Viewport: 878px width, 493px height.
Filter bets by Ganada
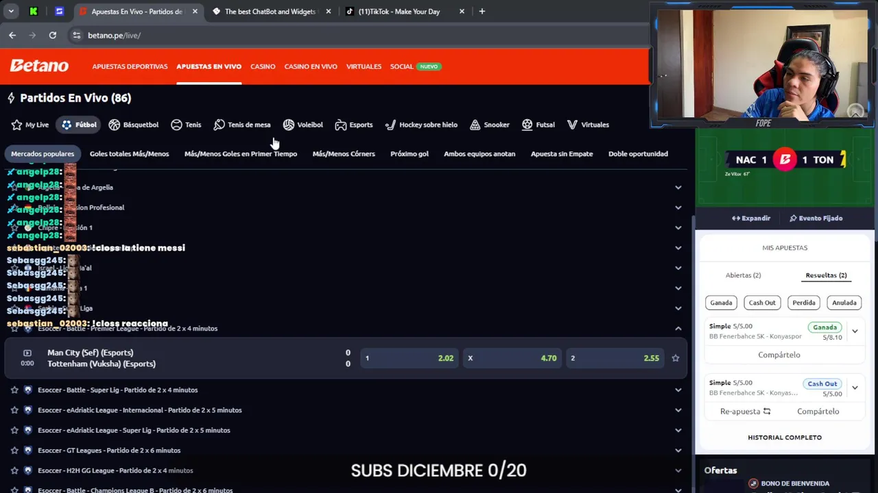721,303
